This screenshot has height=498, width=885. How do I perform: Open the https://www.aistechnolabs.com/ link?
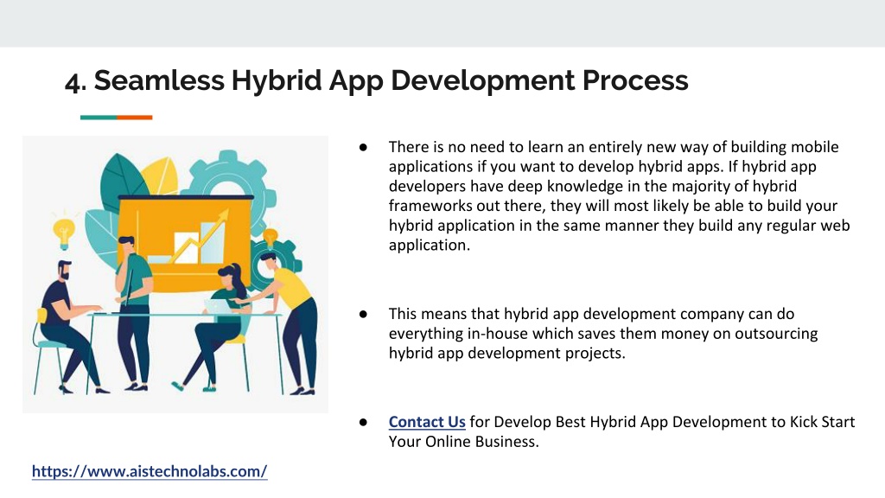pyautogui.click(x=150, y=471)
